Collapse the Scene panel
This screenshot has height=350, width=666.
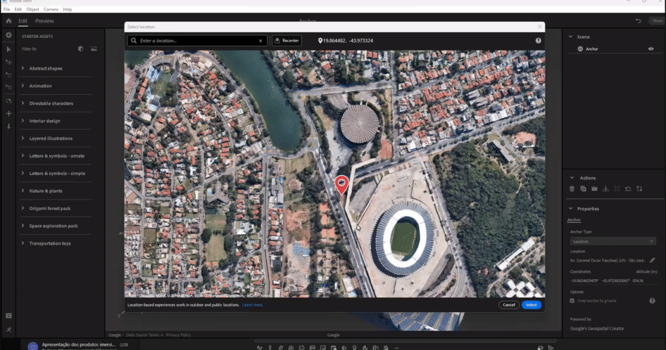(571, 37)
